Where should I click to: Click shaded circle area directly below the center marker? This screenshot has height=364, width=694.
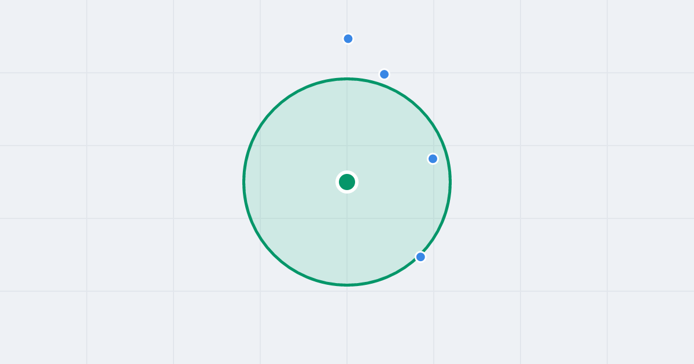click(347, 237)
